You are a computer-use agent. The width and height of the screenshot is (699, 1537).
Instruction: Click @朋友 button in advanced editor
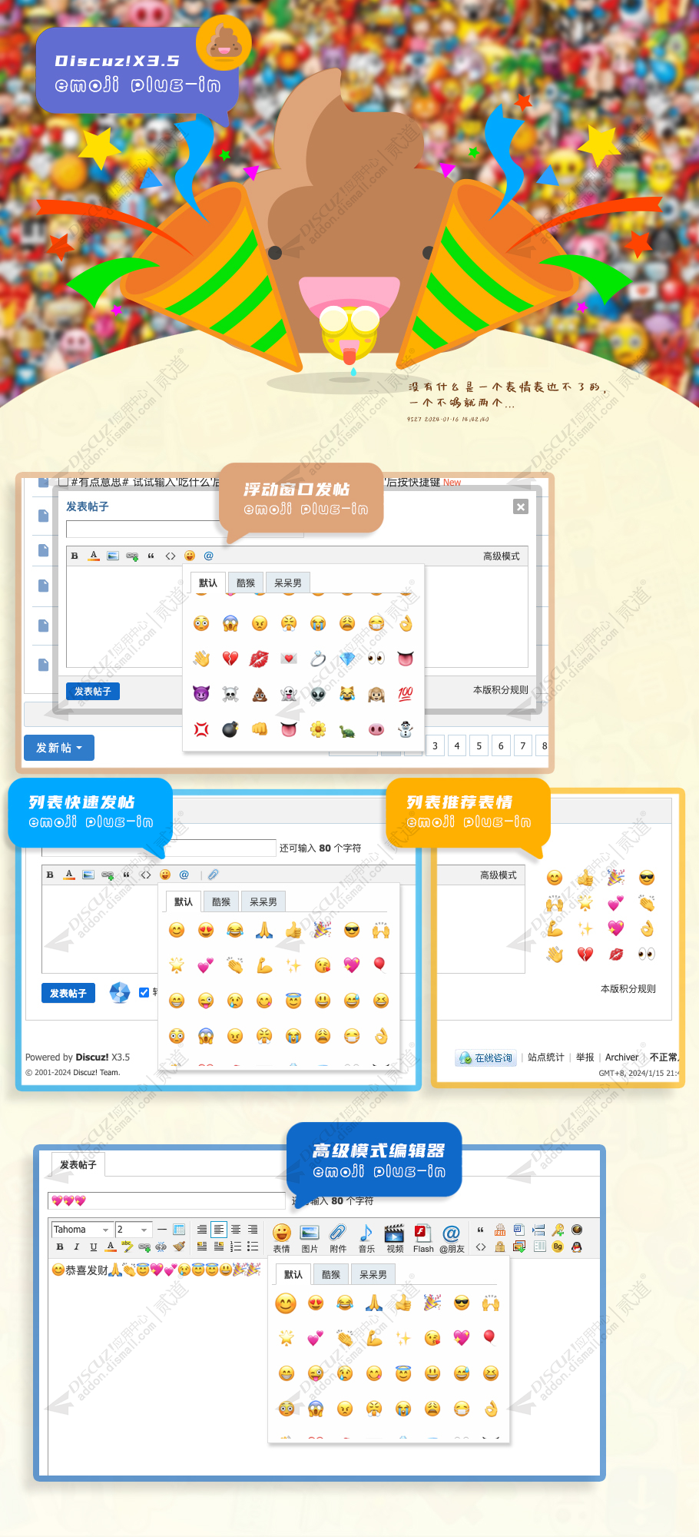click(x=452, y=1238)
